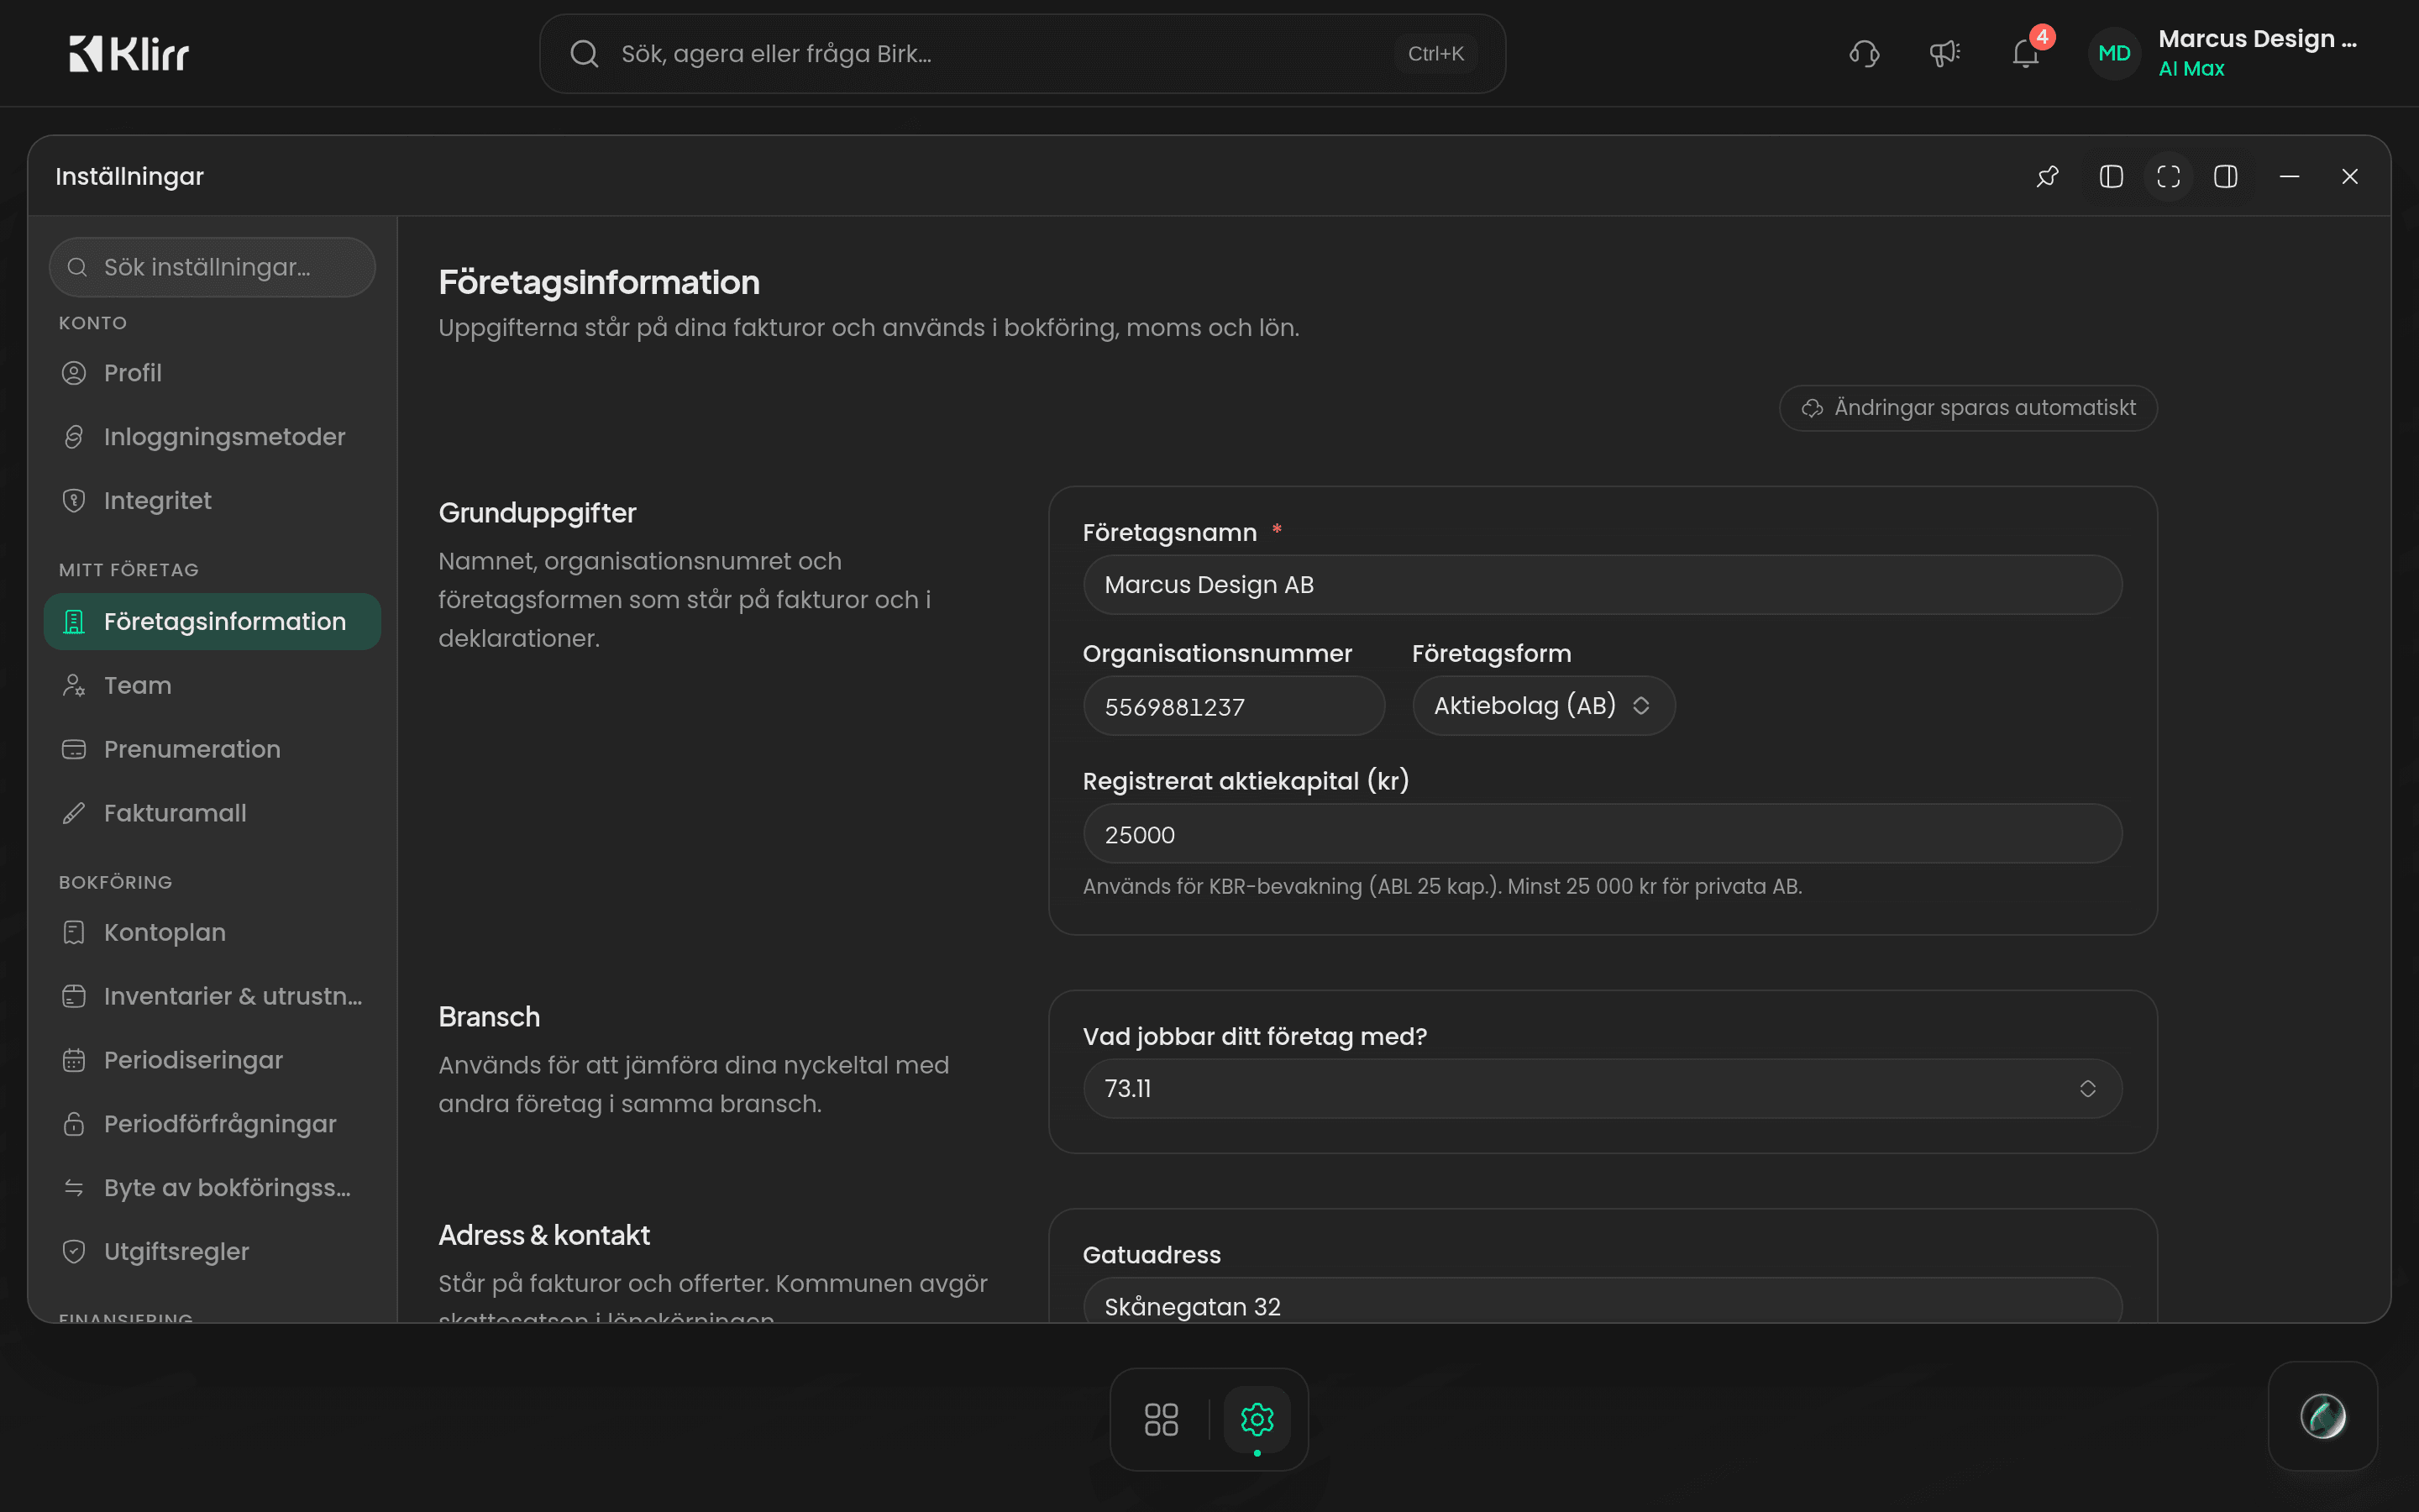Minimize the Inställningar panel
This screenshot has height=1512, width=2419.
click(2289, 177)
